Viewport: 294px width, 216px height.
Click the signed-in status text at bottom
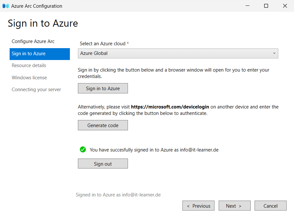(x=118, y=195)
